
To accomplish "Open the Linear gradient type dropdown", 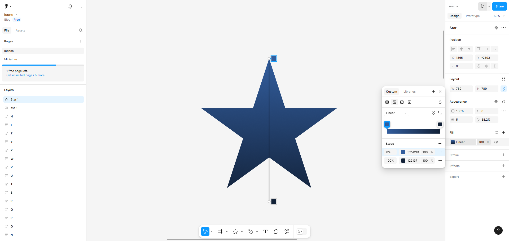I will (x=396, y=113).
